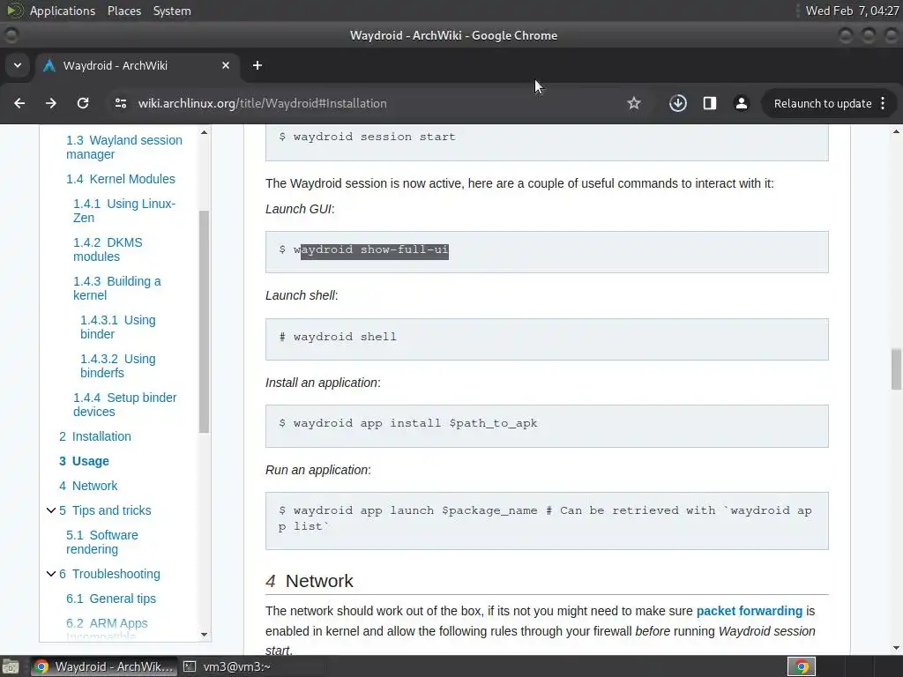Collapse the 6 Troubleshooting chevron
903x677 pixels.
pos(50,574)
